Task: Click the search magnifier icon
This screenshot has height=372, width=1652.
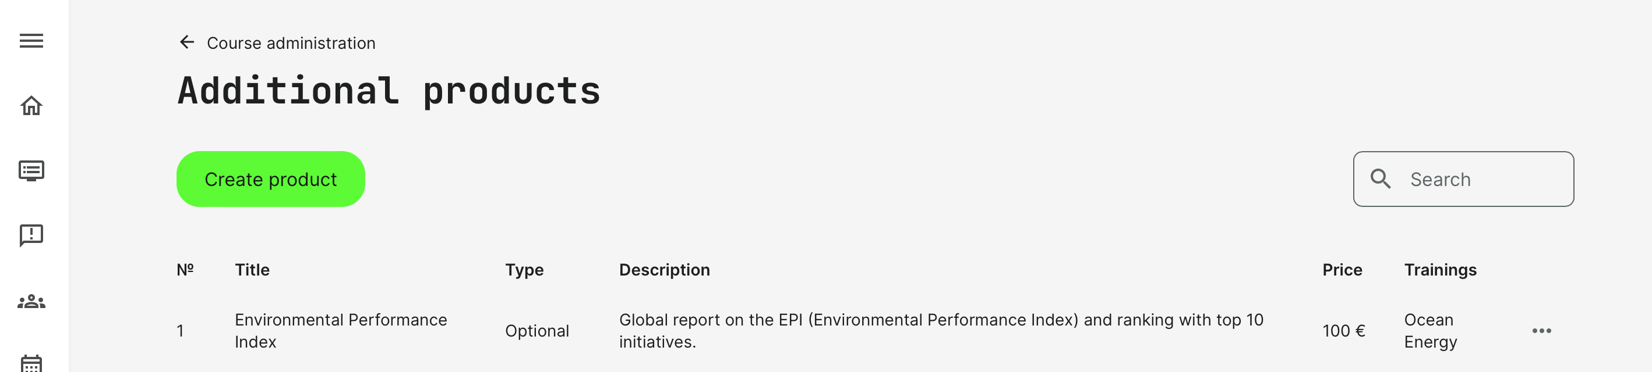Action: 1380,179
